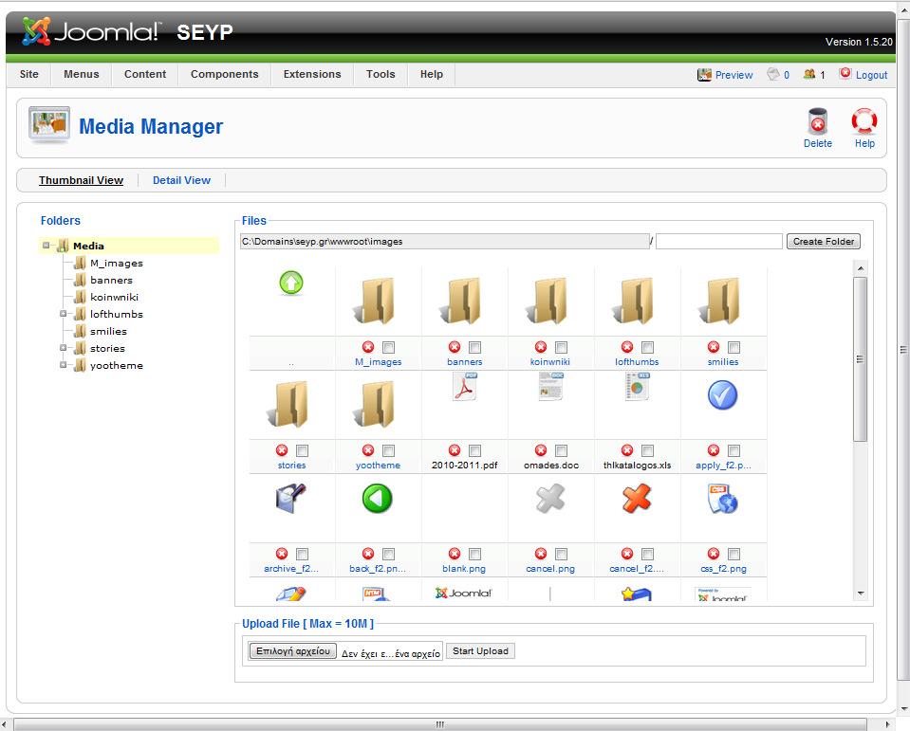Screen dimensions: 910x731
Task: Click the Start Upload button
Action: [x=480, y=651]
